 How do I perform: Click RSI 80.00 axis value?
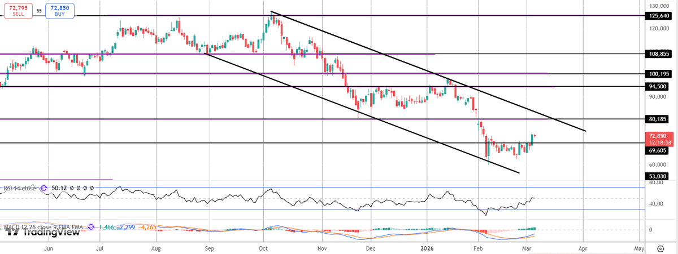pos(655,182)
